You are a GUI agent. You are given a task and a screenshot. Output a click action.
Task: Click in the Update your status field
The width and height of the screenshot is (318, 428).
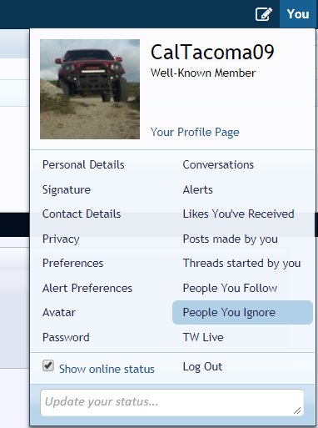172,402
